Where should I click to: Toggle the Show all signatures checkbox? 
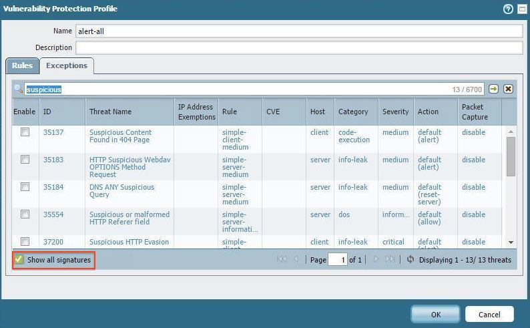tap(19, 259)
